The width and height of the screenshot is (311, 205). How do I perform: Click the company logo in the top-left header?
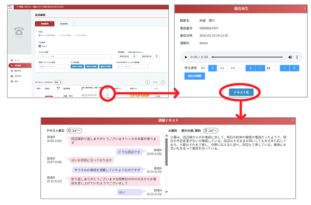(x=10, y=7)
